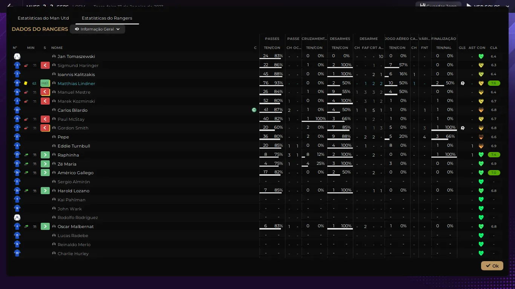Sort table by the NOME column header
This screenshot has height=289, width=515.
(57, 48)
